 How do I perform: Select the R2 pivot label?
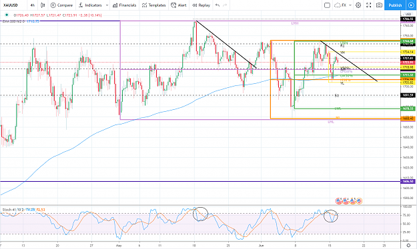(342, 46)
